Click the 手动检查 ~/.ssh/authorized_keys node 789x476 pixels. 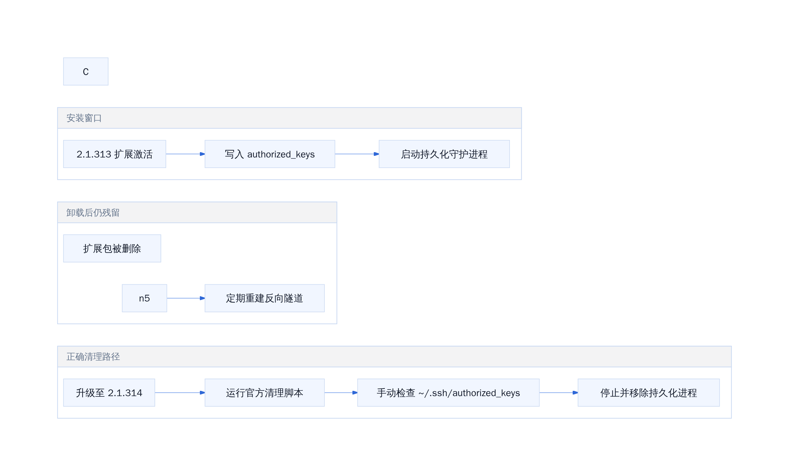click(x=448, y=393)
